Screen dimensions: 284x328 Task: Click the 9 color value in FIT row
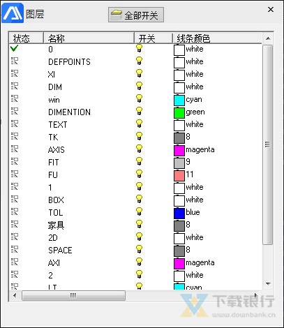pos(188,162)
